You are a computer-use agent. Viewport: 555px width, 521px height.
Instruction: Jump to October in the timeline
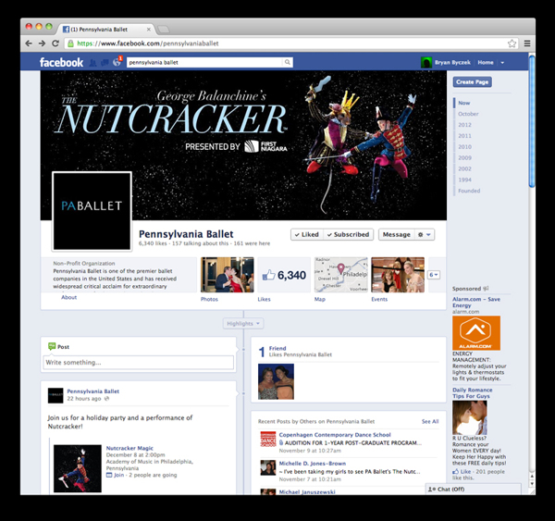coord(468,114)
